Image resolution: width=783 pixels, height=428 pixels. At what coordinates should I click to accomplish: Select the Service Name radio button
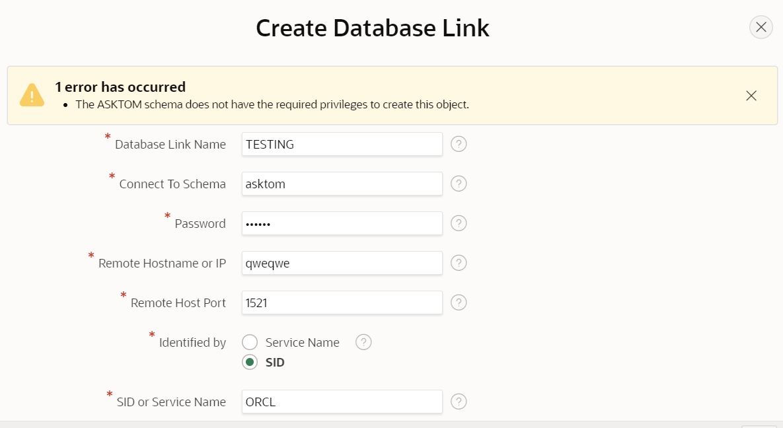(250, 341)
